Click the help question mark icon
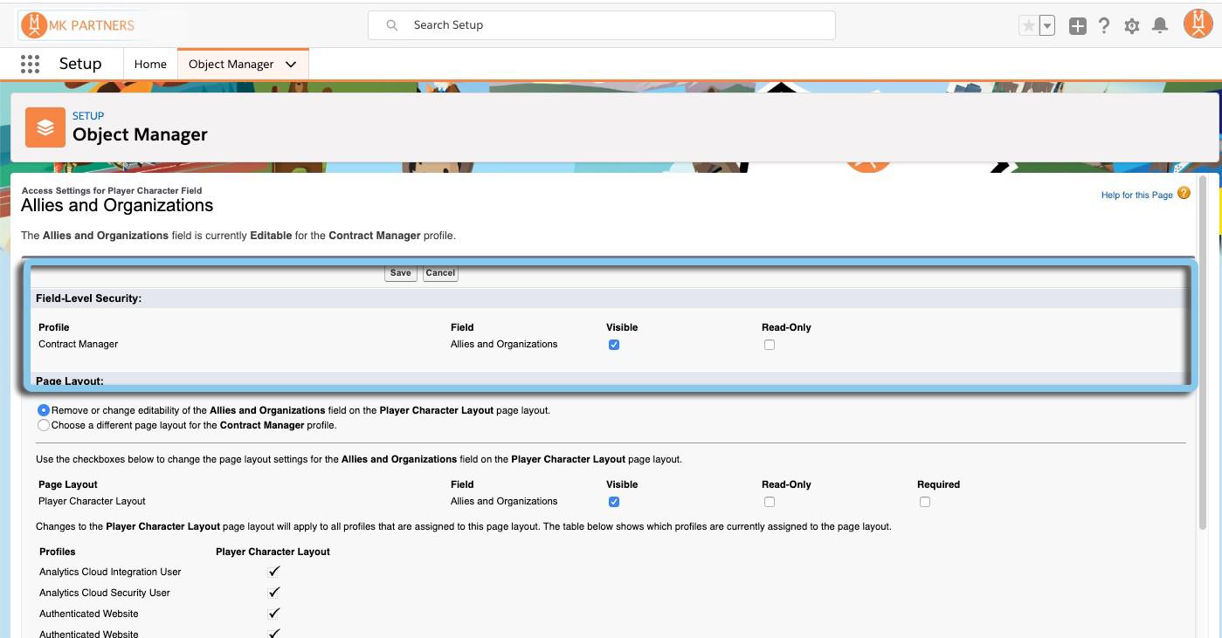This screenshot has width=1222, height=638. (1104, 26)
